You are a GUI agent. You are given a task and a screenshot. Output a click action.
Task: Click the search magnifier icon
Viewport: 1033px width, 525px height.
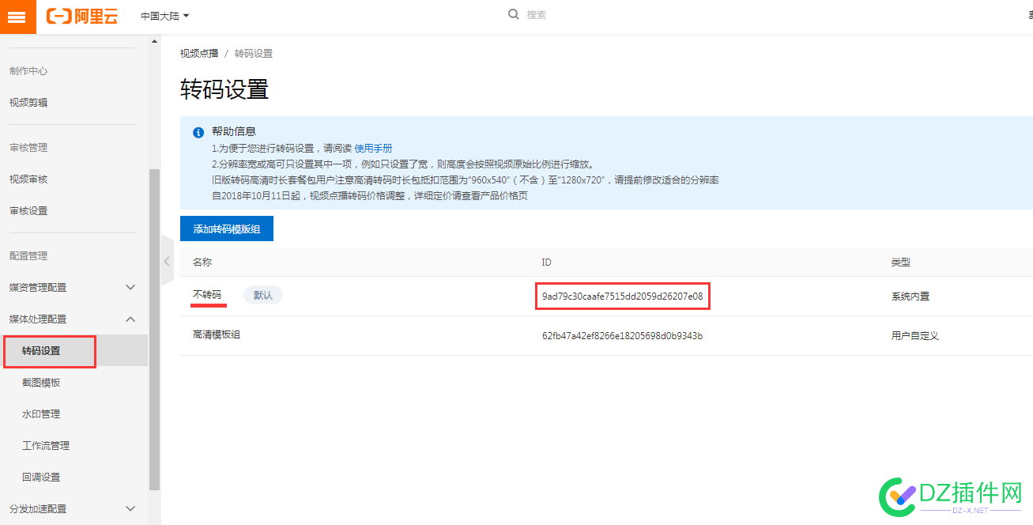tap(514, 14)
